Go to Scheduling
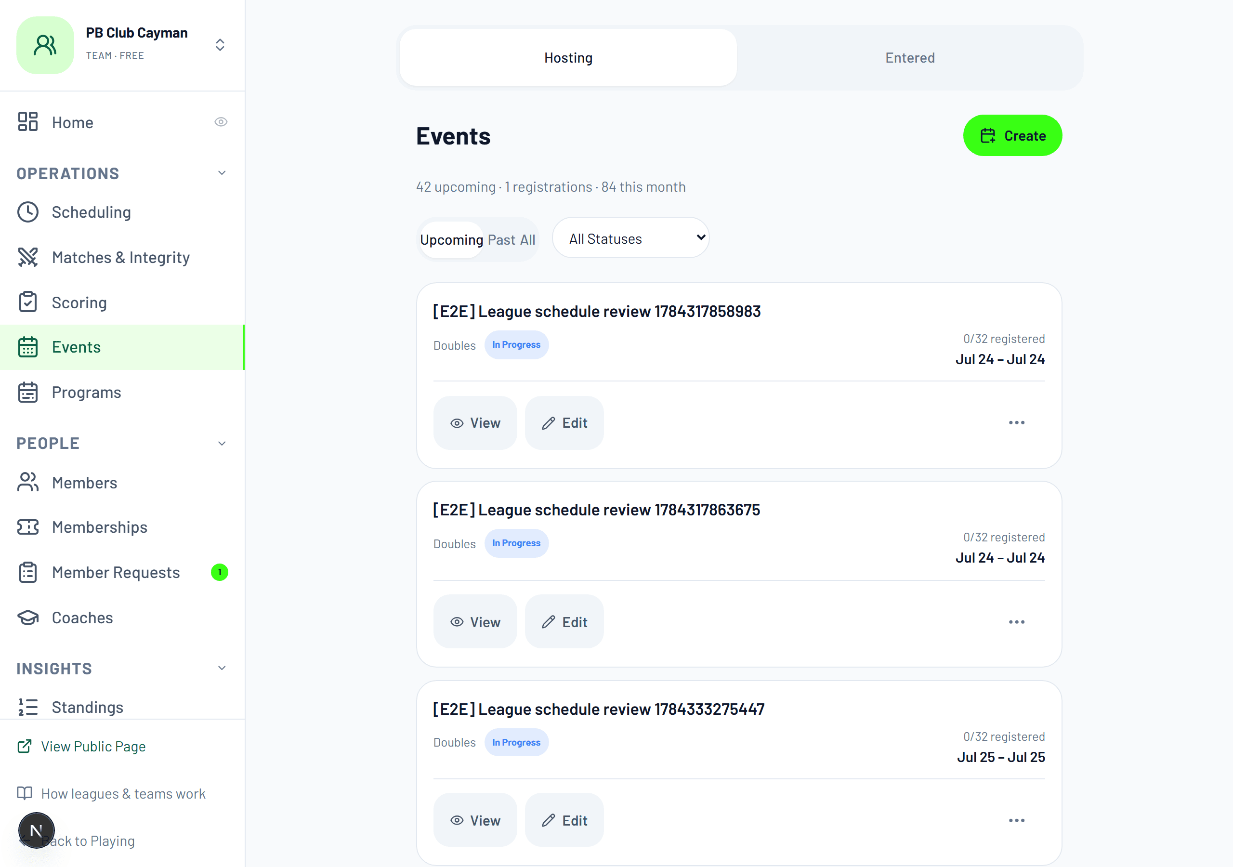Screen dimensions: 1233x867 (122, 212)
